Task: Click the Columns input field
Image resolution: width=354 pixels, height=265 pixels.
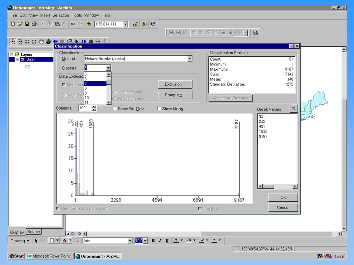Action: pos(85,108)
